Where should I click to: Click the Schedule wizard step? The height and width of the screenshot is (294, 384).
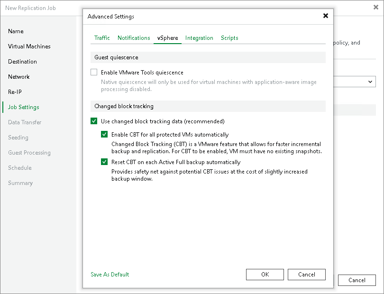tap(19, 168)
